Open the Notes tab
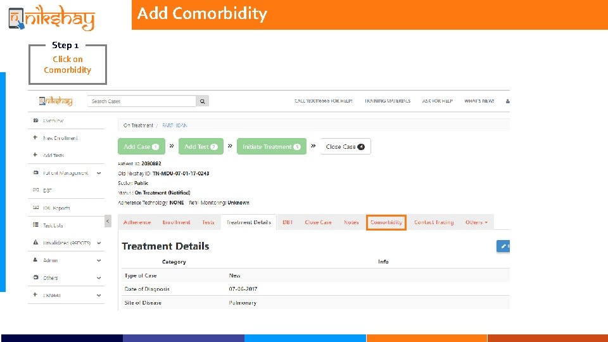The height and width of the screenshot is (342, 608). (x=351, y=222)
